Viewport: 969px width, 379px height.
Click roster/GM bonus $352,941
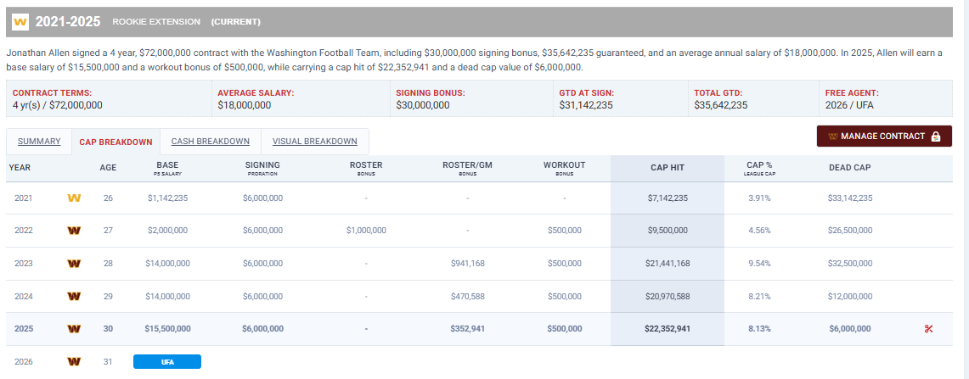[x=468, y=329]
